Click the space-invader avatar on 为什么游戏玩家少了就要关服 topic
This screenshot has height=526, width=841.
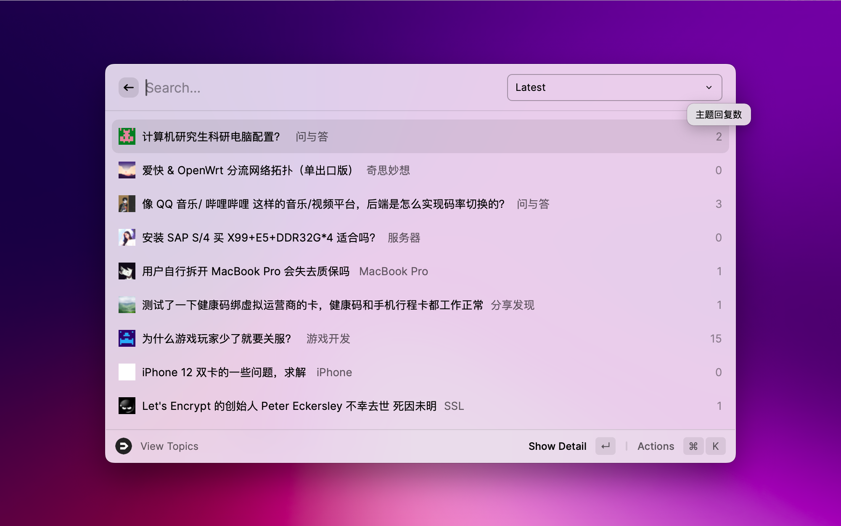126,338
